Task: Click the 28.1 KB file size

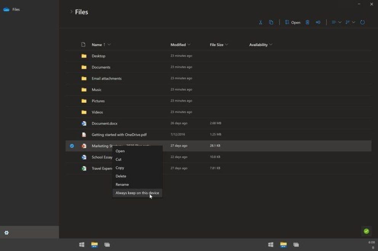Action: pos(215,146)
